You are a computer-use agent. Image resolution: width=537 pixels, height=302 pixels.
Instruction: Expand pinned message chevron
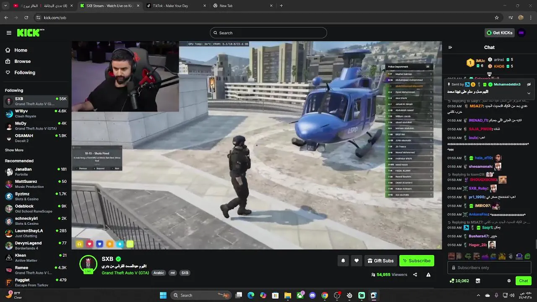click(x=529, y=93)
